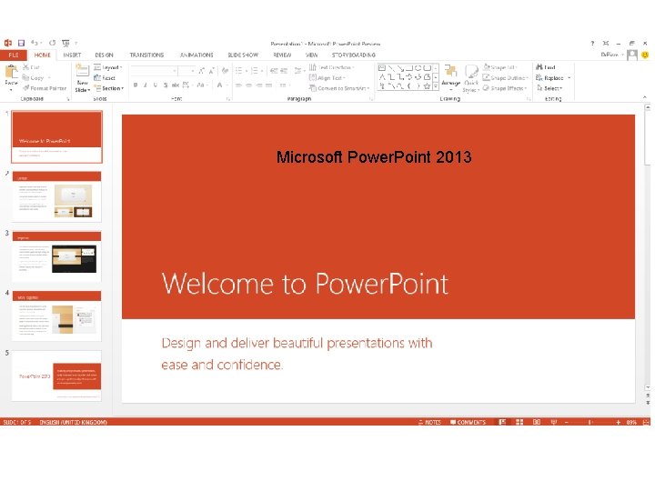Click the Copy button
The image size is (655, 491).
[x=34, y=77]
